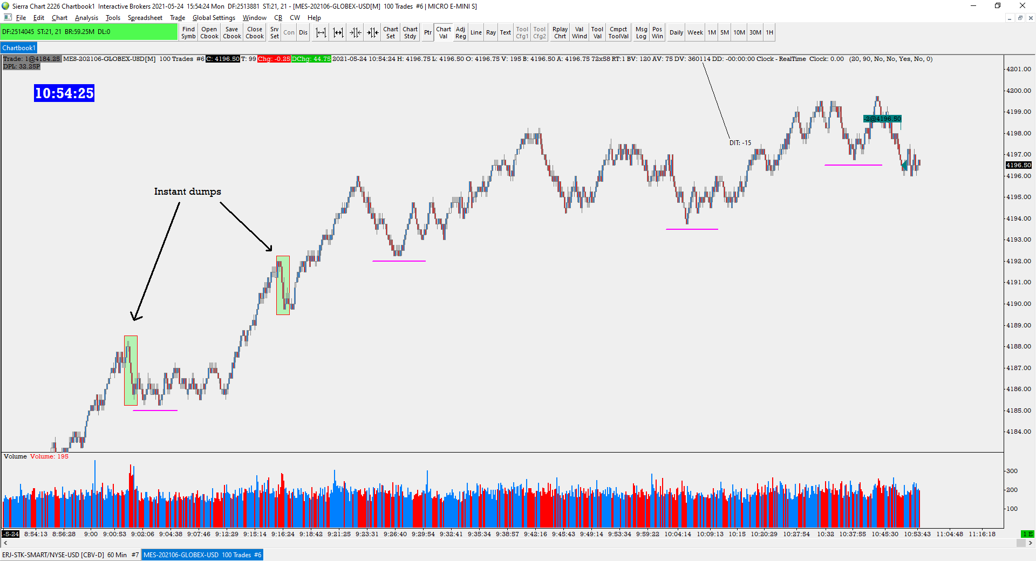Image resolution: width=1036 pixels, height=561 pixels.
Task: Click the compress bar spacing icon
Action: 356,32
